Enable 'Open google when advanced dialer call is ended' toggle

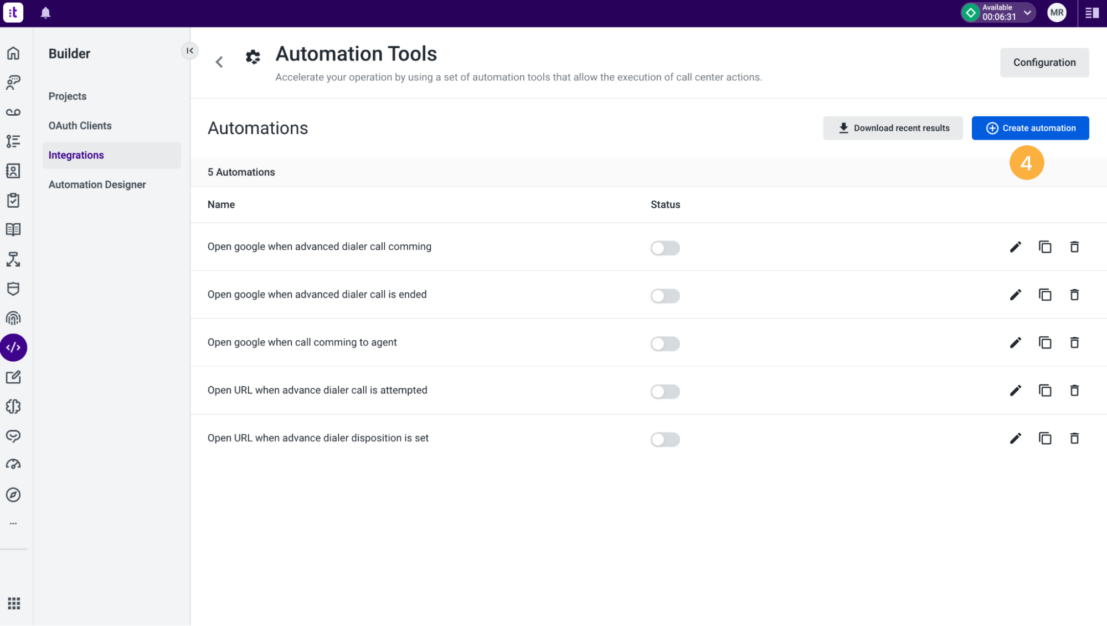tap(665, 296)
